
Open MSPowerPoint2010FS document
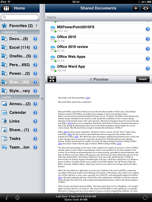click(x=99, y=29)
